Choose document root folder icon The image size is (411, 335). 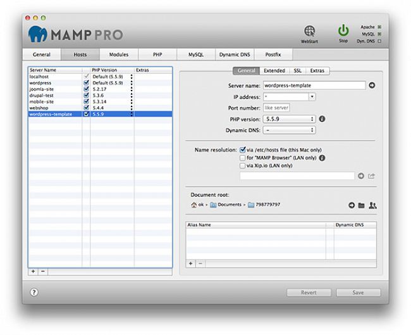click(362, 205)
